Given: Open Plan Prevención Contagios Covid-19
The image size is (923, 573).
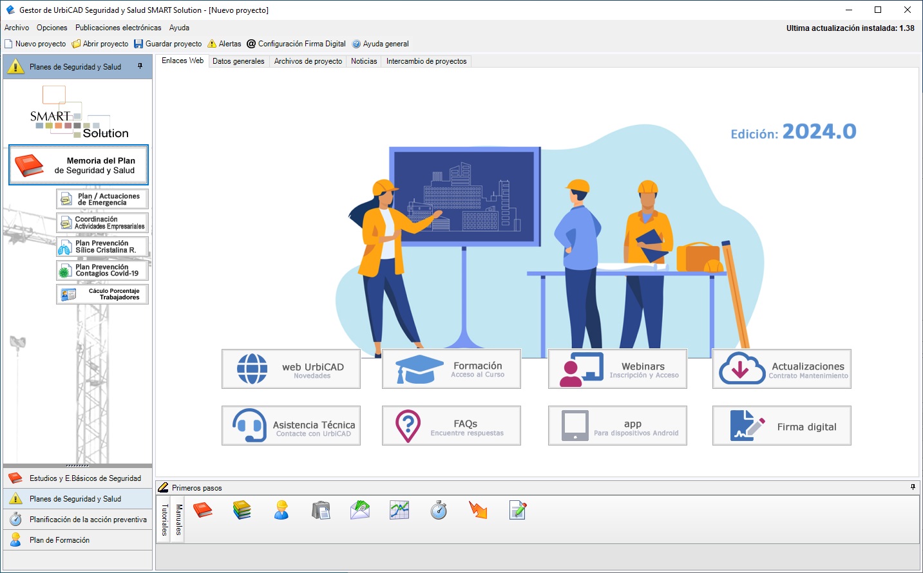Looking at the screenshot, I should 102,270.
